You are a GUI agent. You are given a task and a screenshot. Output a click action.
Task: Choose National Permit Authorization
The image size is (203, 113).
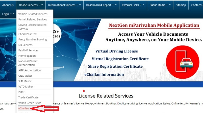coord(28,63)
